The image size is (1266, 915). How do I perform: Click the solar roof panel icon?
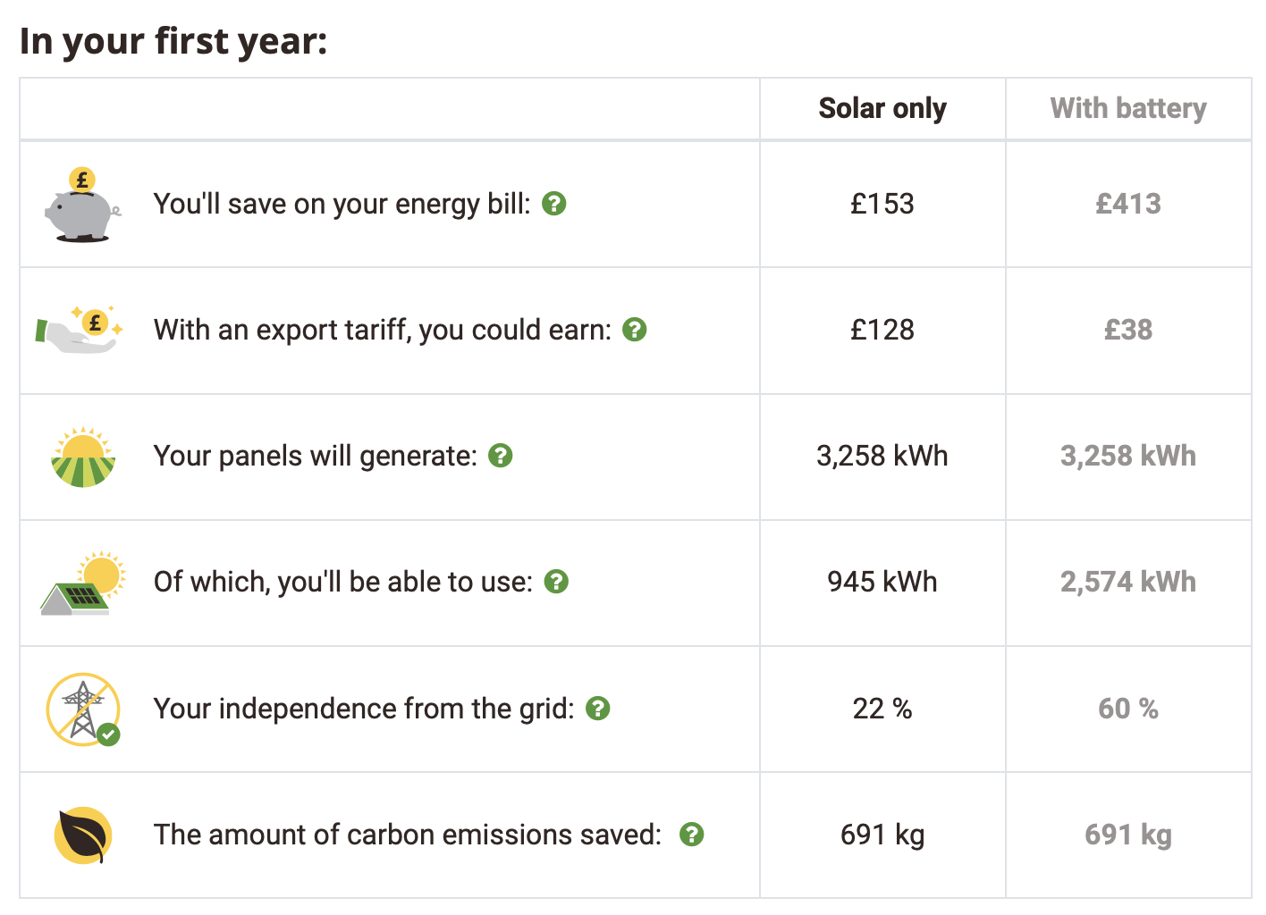[83, 583]
